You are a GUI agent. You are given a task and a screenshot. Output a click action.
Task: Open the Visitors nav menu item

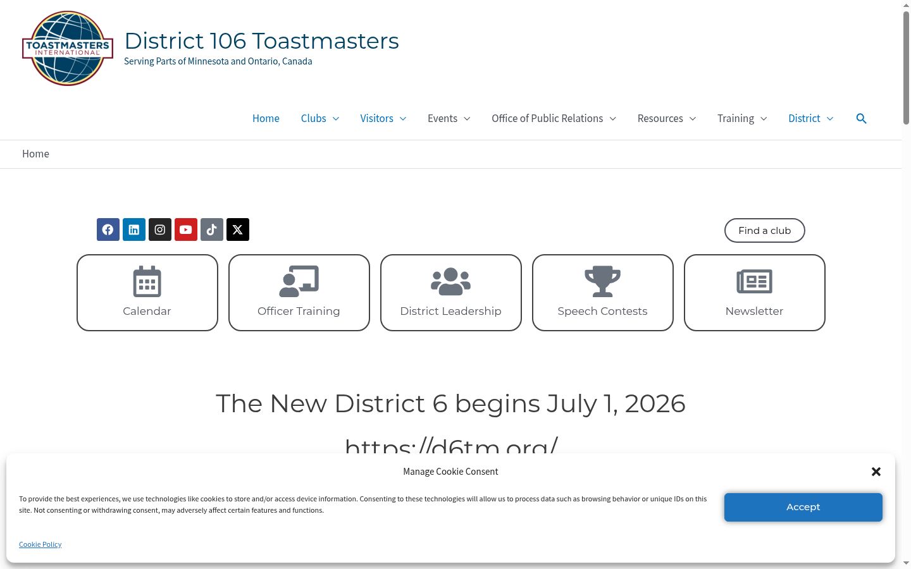pos(377,118)
